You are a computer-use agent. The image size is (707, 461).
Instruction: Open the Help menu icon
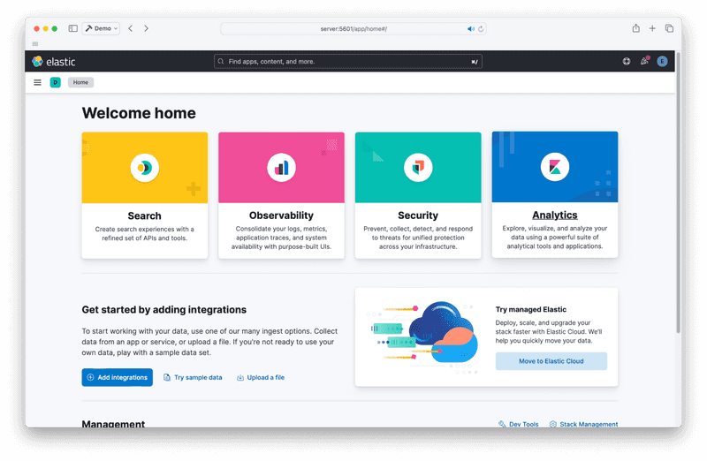click(x=627, y=62)
